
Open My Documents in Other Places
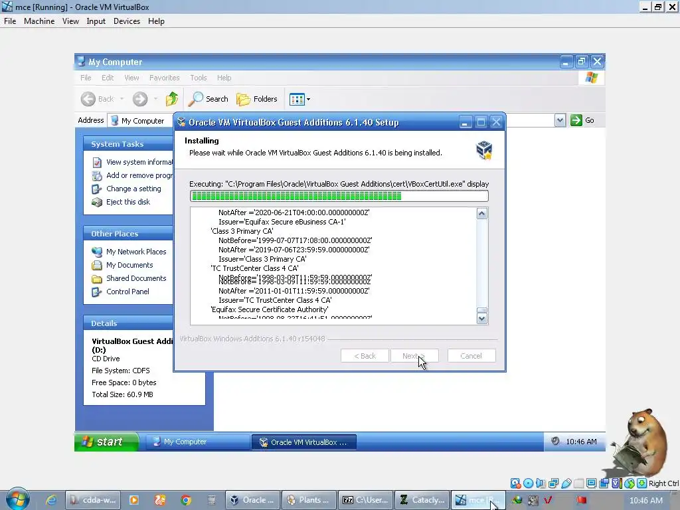point(129,265)
